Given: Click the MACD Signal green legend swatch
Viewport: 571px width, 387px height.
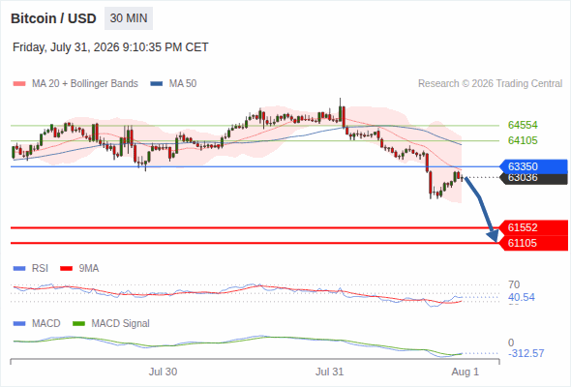Looking at the screenshot, I should pos(78,324).
